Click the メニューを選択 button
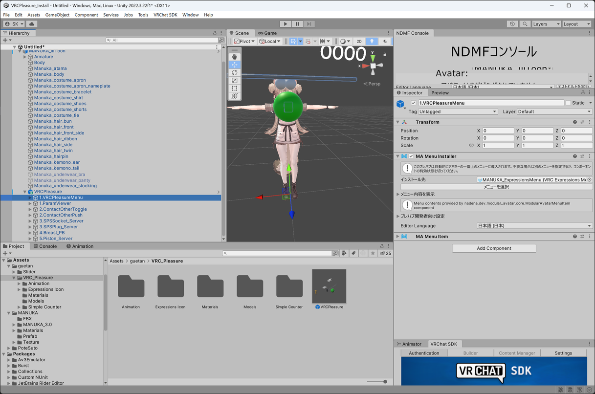 pyautogui.click(x=496, y=187)
